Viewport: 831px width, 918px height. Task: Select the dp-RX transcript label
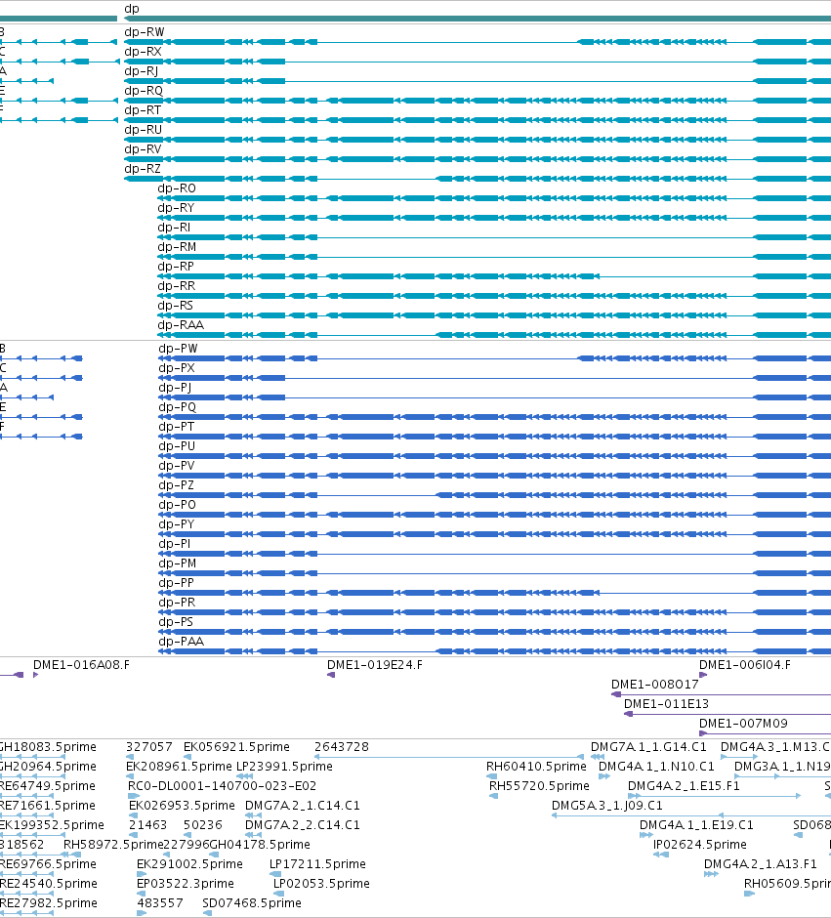pos(143,52)
